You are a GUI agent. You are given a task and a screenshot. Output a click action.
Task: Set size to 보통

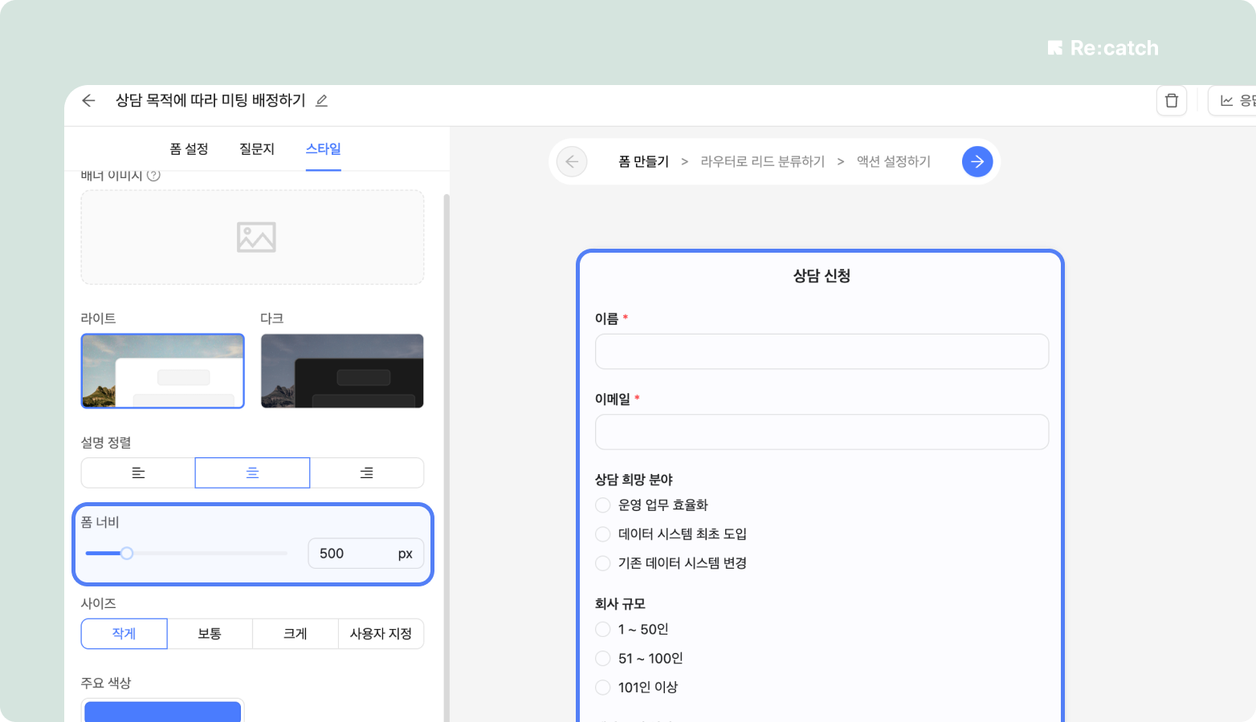(x=210, y=634)
